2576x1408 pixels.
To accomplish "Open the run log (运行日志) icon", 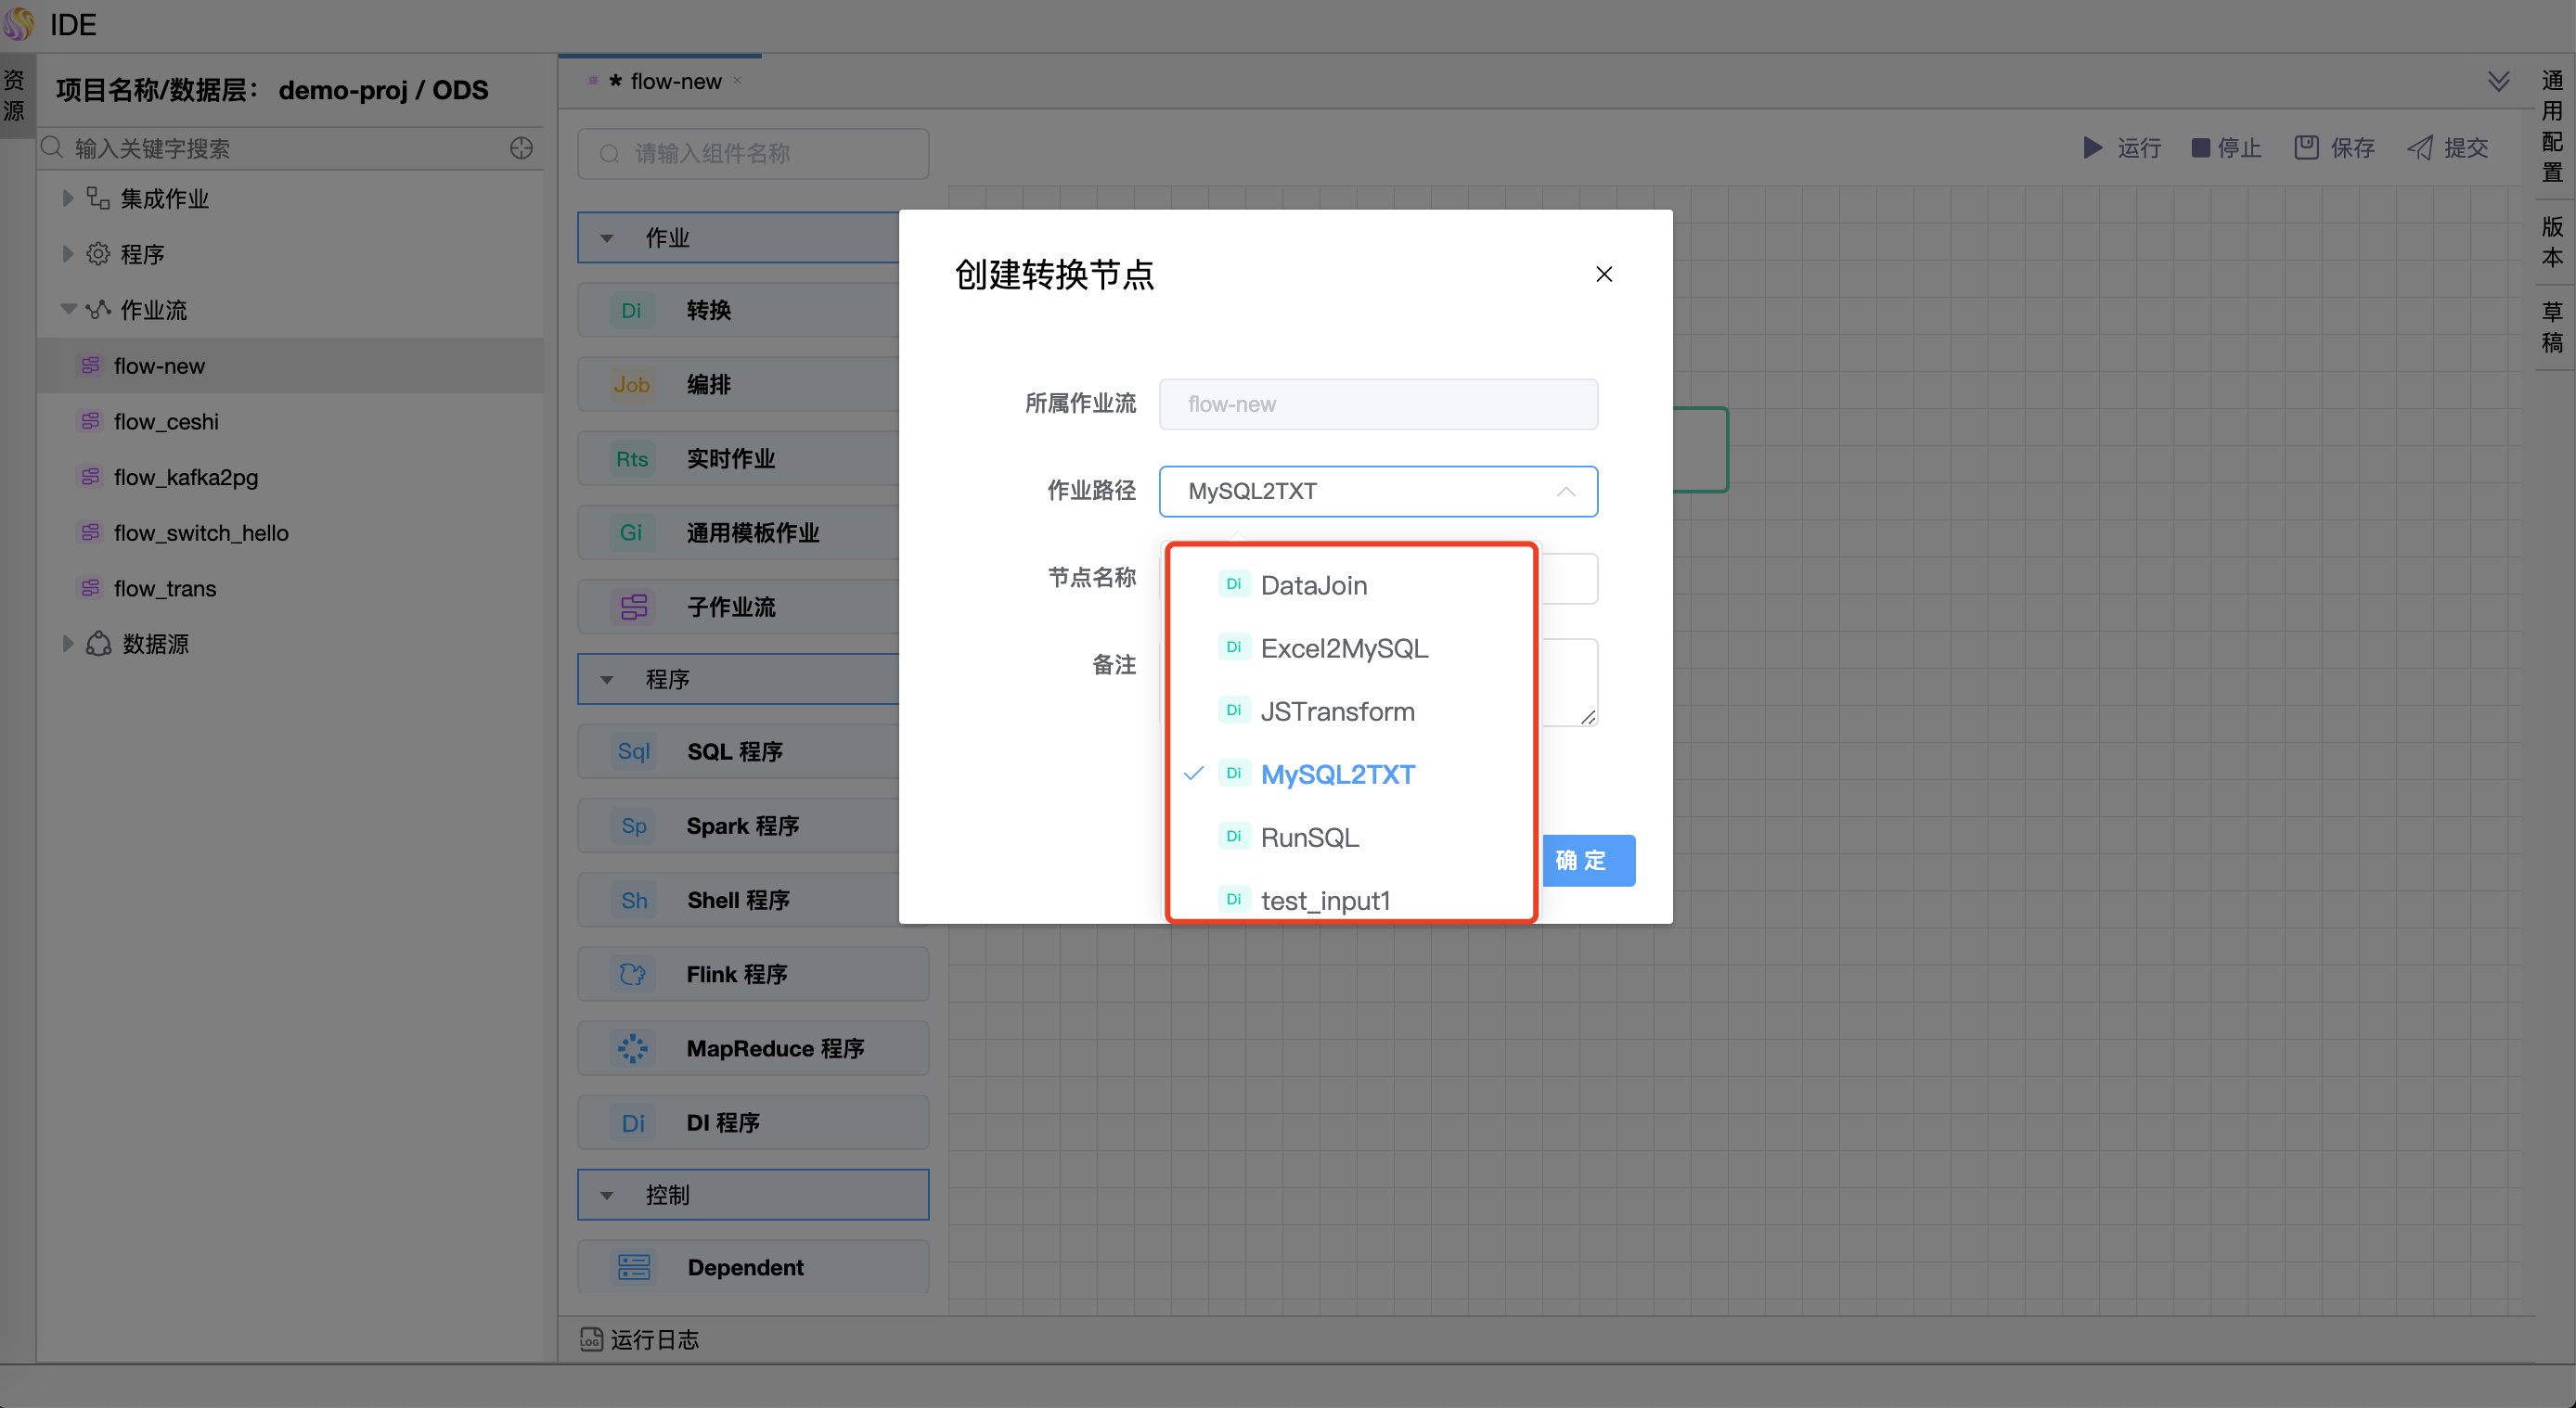I will pos(591,1339).
